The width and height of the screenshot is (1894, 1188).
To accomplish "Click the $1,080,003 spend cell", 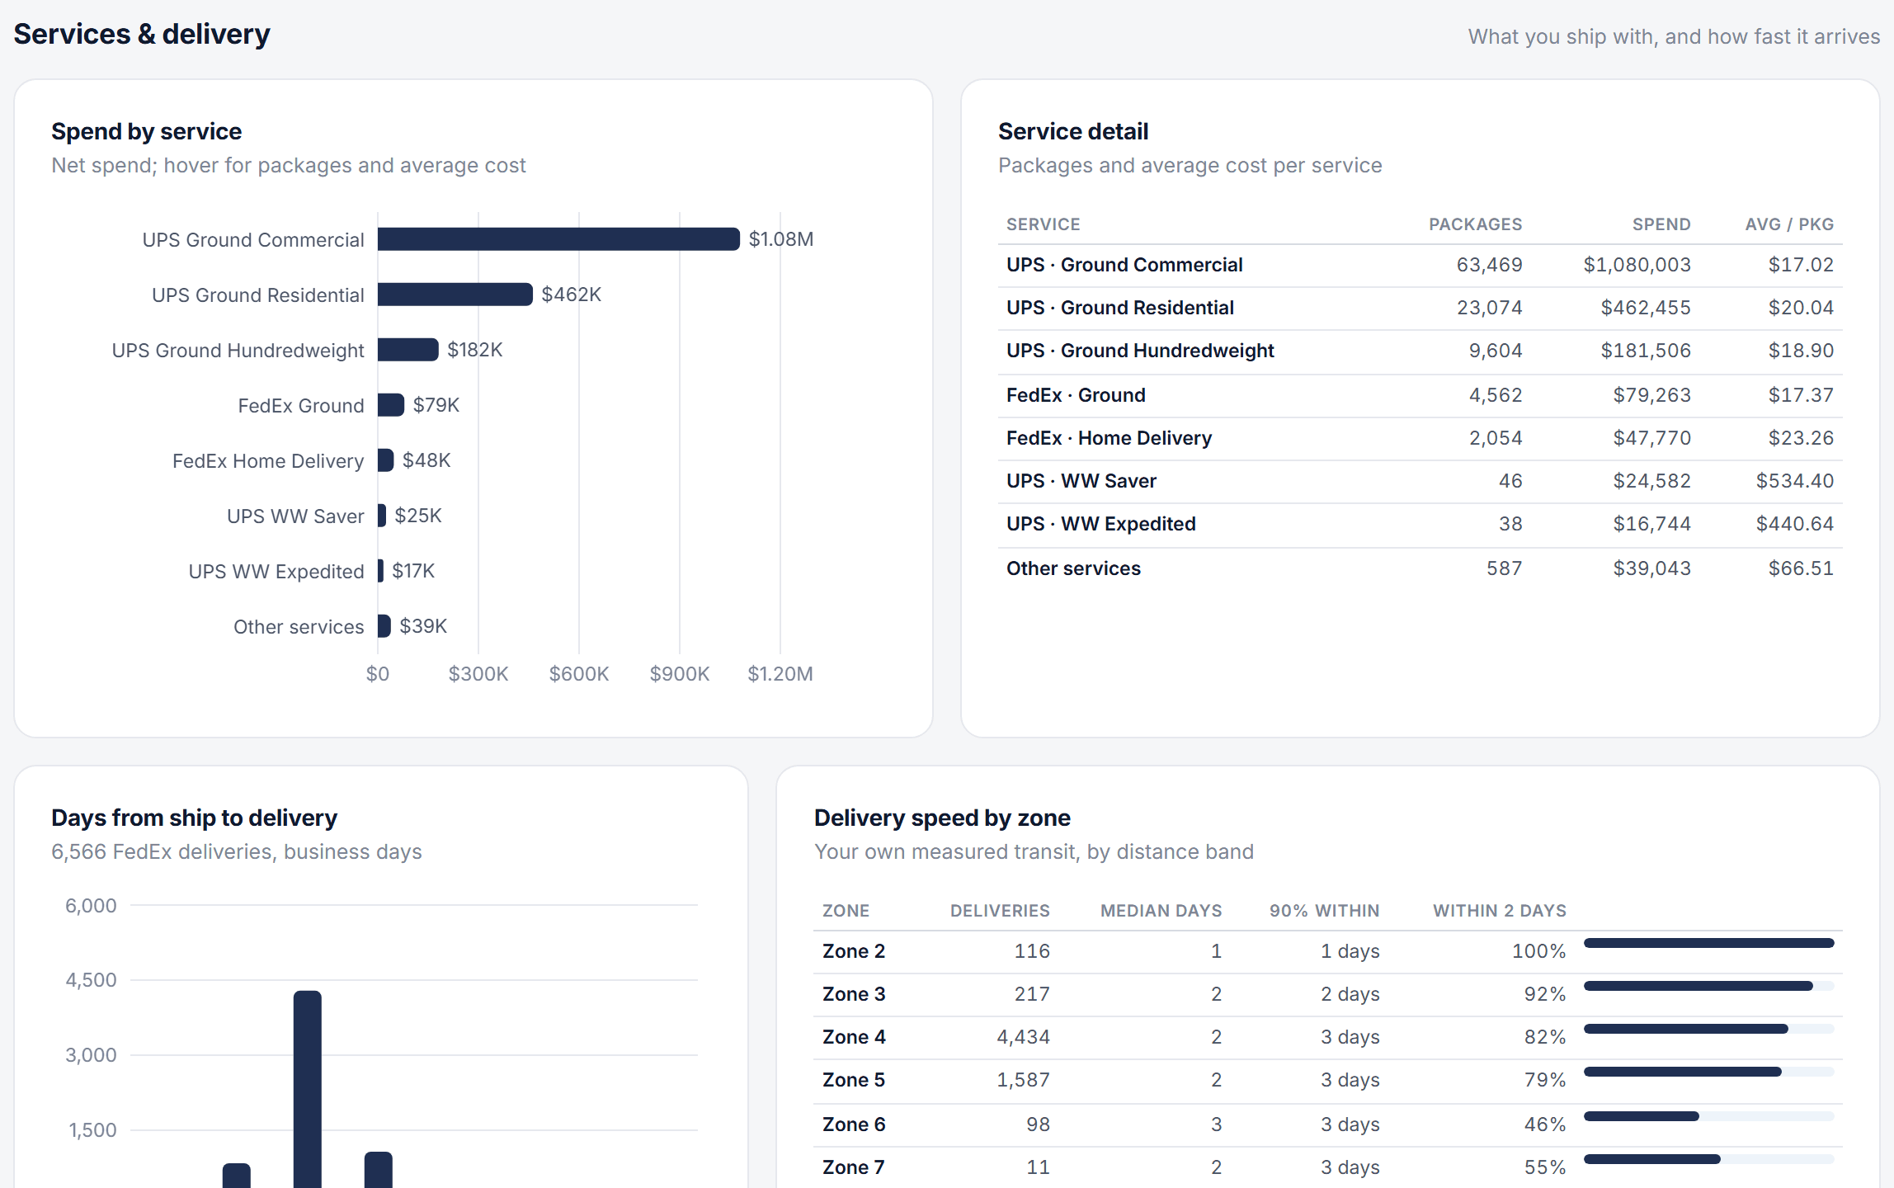I will [x=1637, y=265].
